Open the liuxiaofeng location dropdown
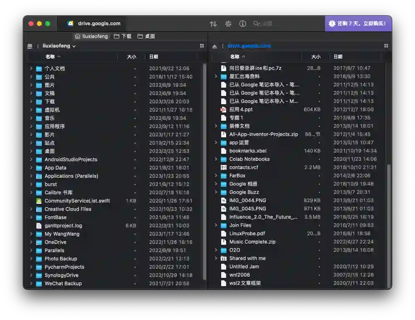This screenshot has height=320, width=415. point(59,46)
